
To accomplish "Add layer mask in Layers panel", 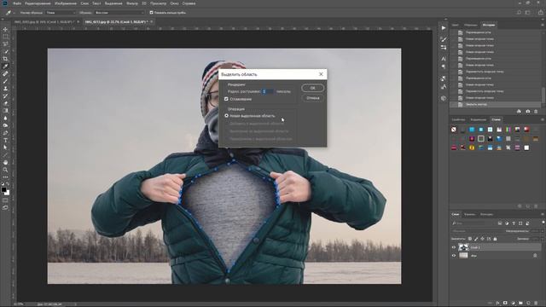I will (505, 304).
